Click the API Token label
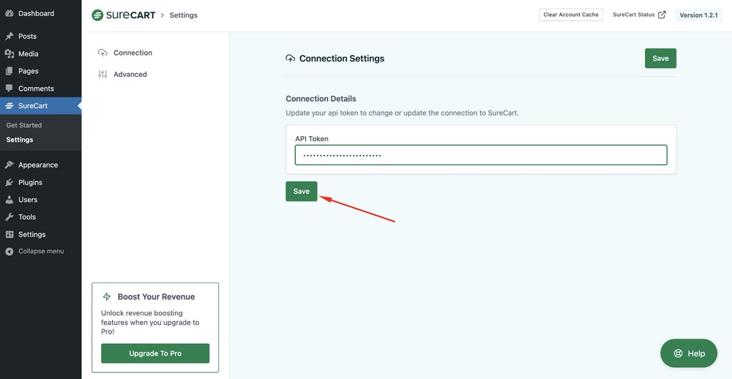 313,138
